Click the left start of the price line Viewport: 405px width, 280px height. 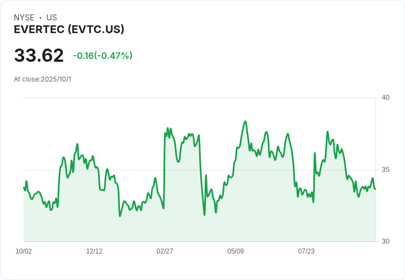point(24,188)
